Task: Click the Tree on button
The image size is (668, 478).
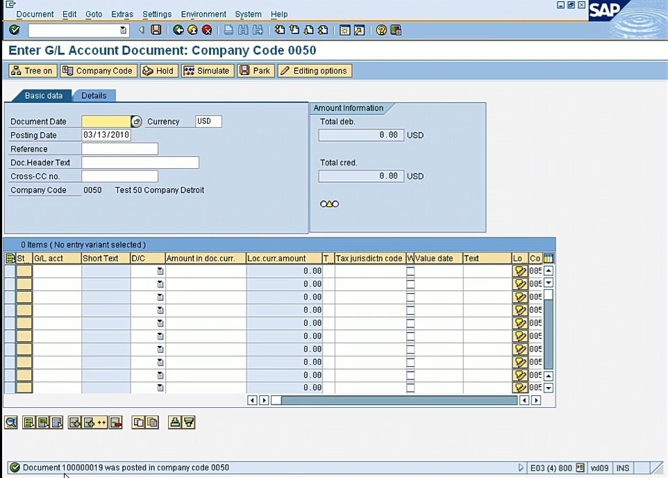Action: (33, 71)
